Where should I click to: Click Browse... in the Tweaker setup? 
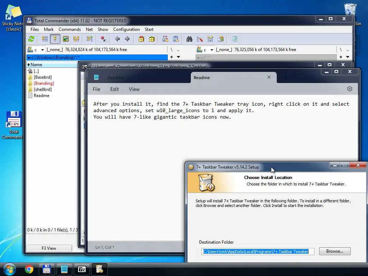tap(335, 251)
